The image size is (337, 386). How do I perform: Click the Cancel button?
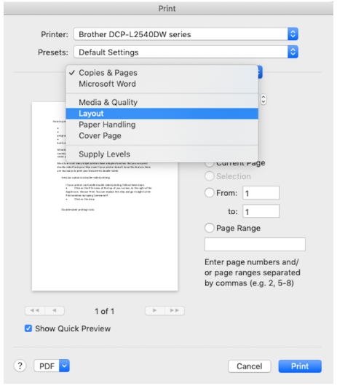[x=250, y=366]
